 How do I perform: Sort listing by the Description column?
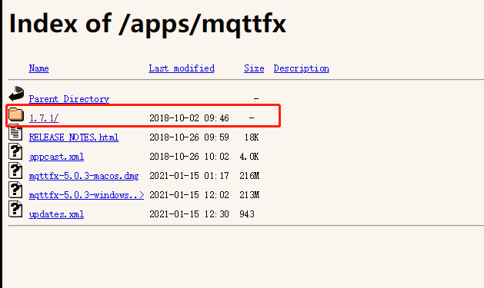coord(302,68)
